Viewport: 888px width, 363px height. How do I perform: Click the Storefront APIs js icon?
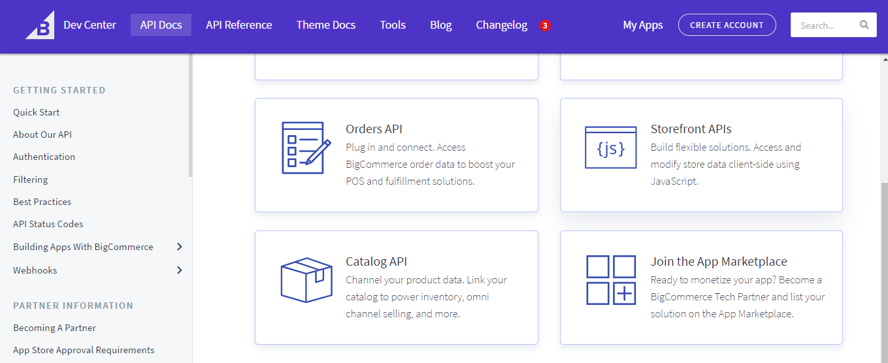tap(610, 148)
